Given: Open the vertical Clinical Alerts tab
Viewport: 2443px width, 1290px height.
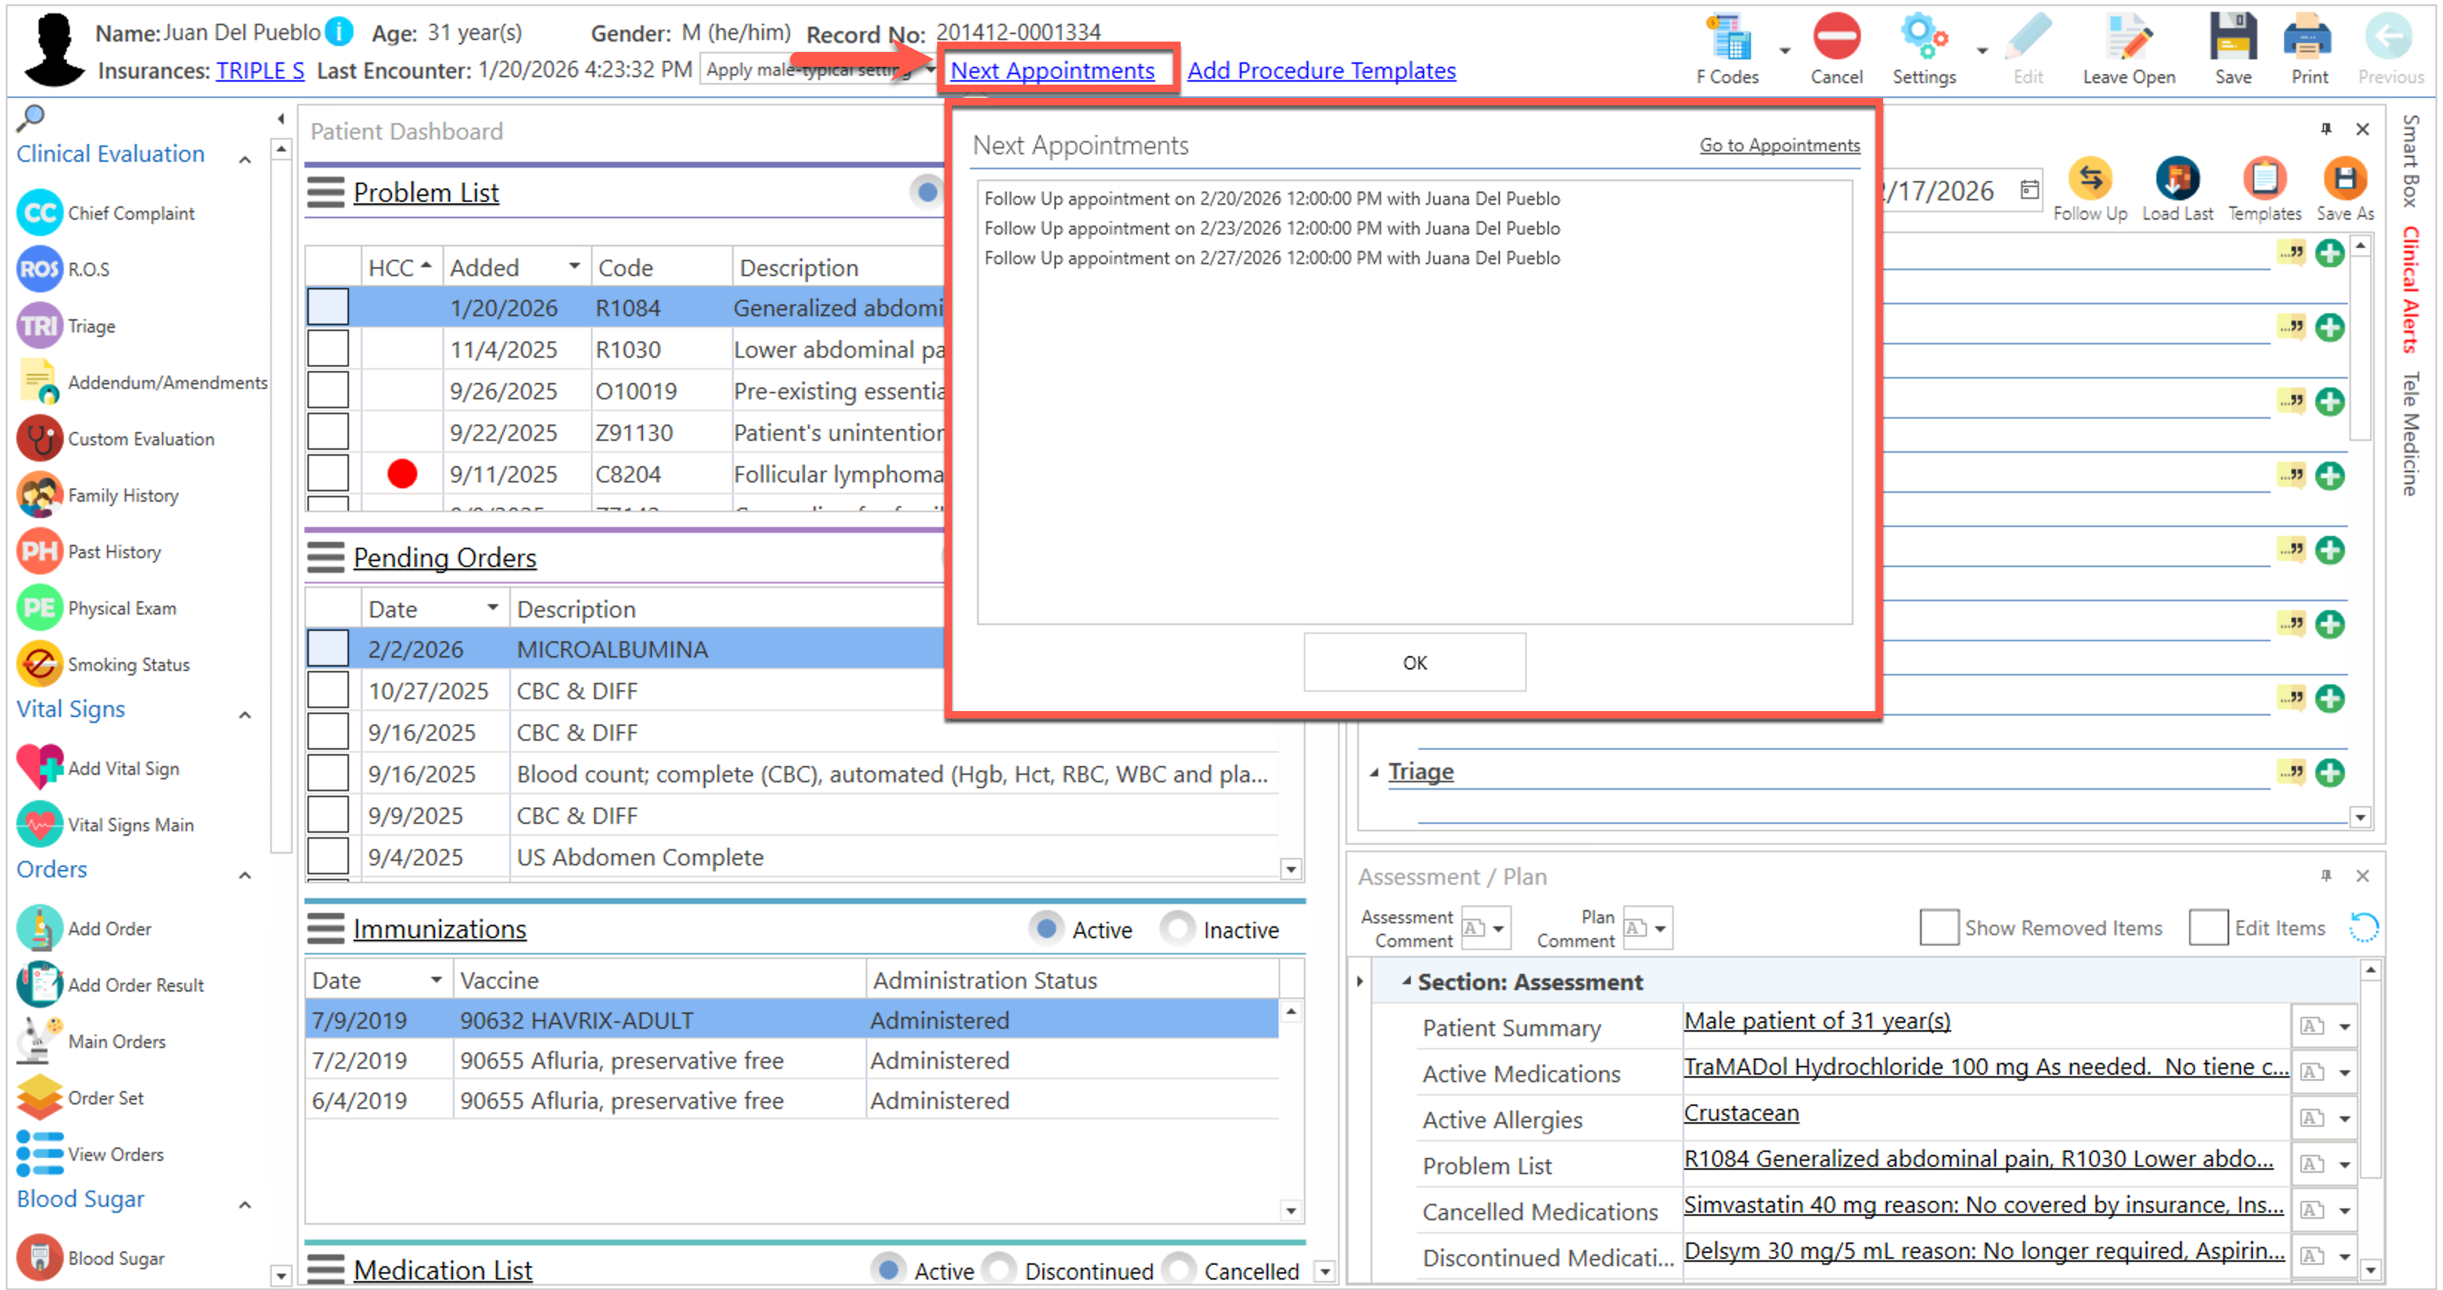Looking at the screenshot, I should tap(2411, 289).
